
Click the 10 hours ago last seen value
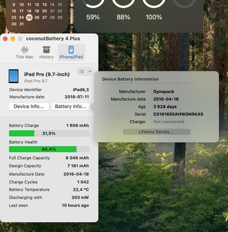tap(75, 205)
